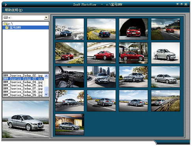The image size is (192, 146).
Task: Open thumbnail of silver car between two trees
Action: [x=69, y=100]
